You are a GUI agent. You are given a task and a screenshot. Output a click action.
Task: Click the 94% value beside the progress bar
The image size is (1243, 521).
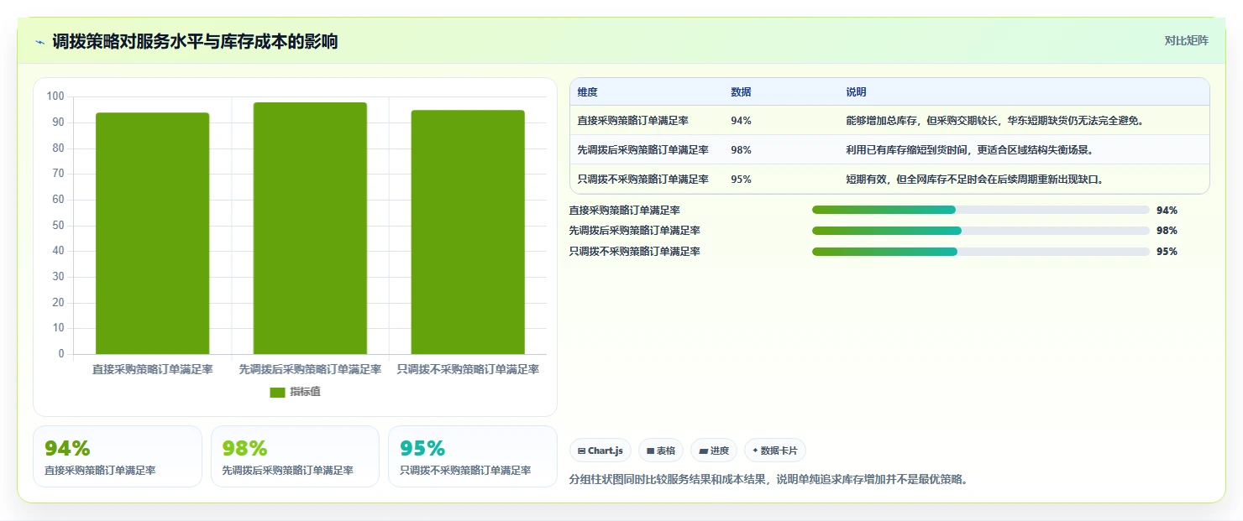tap(1167, 211)
